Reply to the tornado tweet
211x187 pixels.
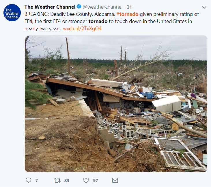[28, 180]
